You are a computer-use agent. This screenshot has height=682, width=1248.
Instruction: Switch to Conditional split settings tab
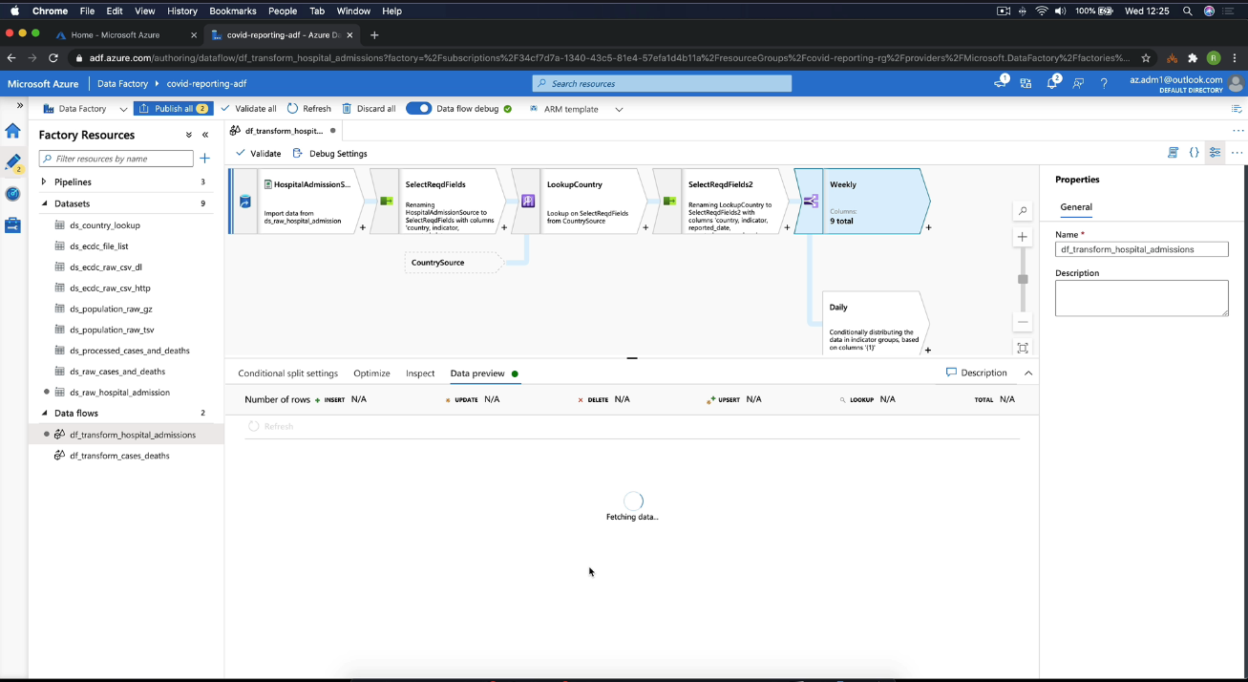(x=287, y=373)
